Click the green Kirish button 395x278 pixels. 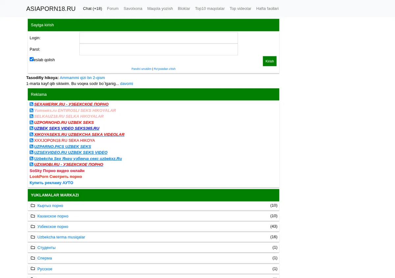tap(270, 61)
